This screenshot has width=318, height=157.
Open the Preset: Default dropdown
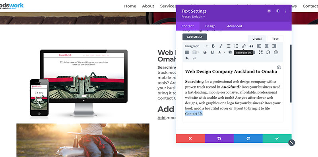[193, 17]
